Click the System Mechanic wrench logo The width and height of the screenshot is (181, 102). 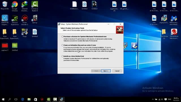click(120, 30)
